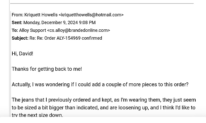Click the Alloy Support recipient name
The image size is (206, 123).
pos(33,30)
